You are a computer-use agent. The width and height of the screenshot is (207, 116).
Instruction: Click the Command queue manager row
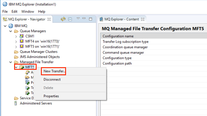click(154, 53)
